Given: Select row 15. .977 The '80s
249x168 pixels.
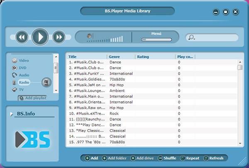Looking at the screenshot, I should (151, 142).
